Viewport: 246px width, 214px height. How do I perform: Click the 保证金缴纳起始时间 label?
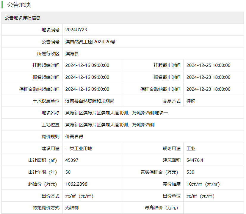[x=39, y=89]
